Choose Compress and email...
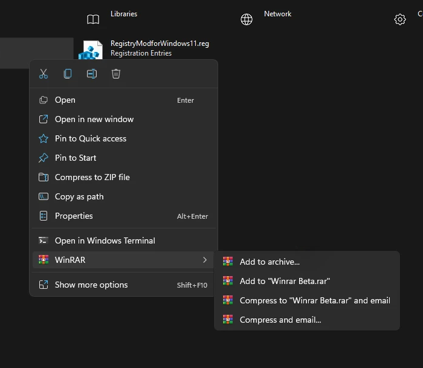Viewport: 423px width, 368px height. point(307,320)
